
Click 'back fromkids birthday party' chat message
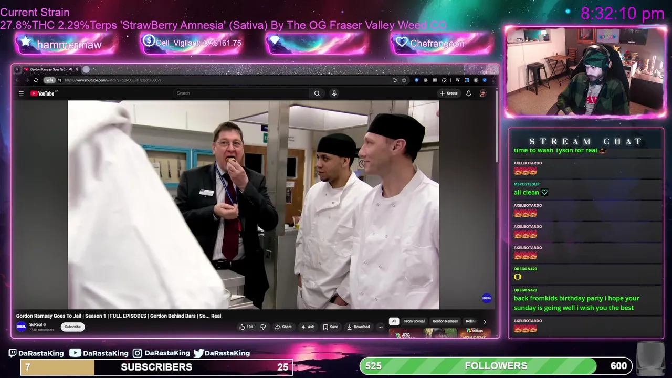576,303
